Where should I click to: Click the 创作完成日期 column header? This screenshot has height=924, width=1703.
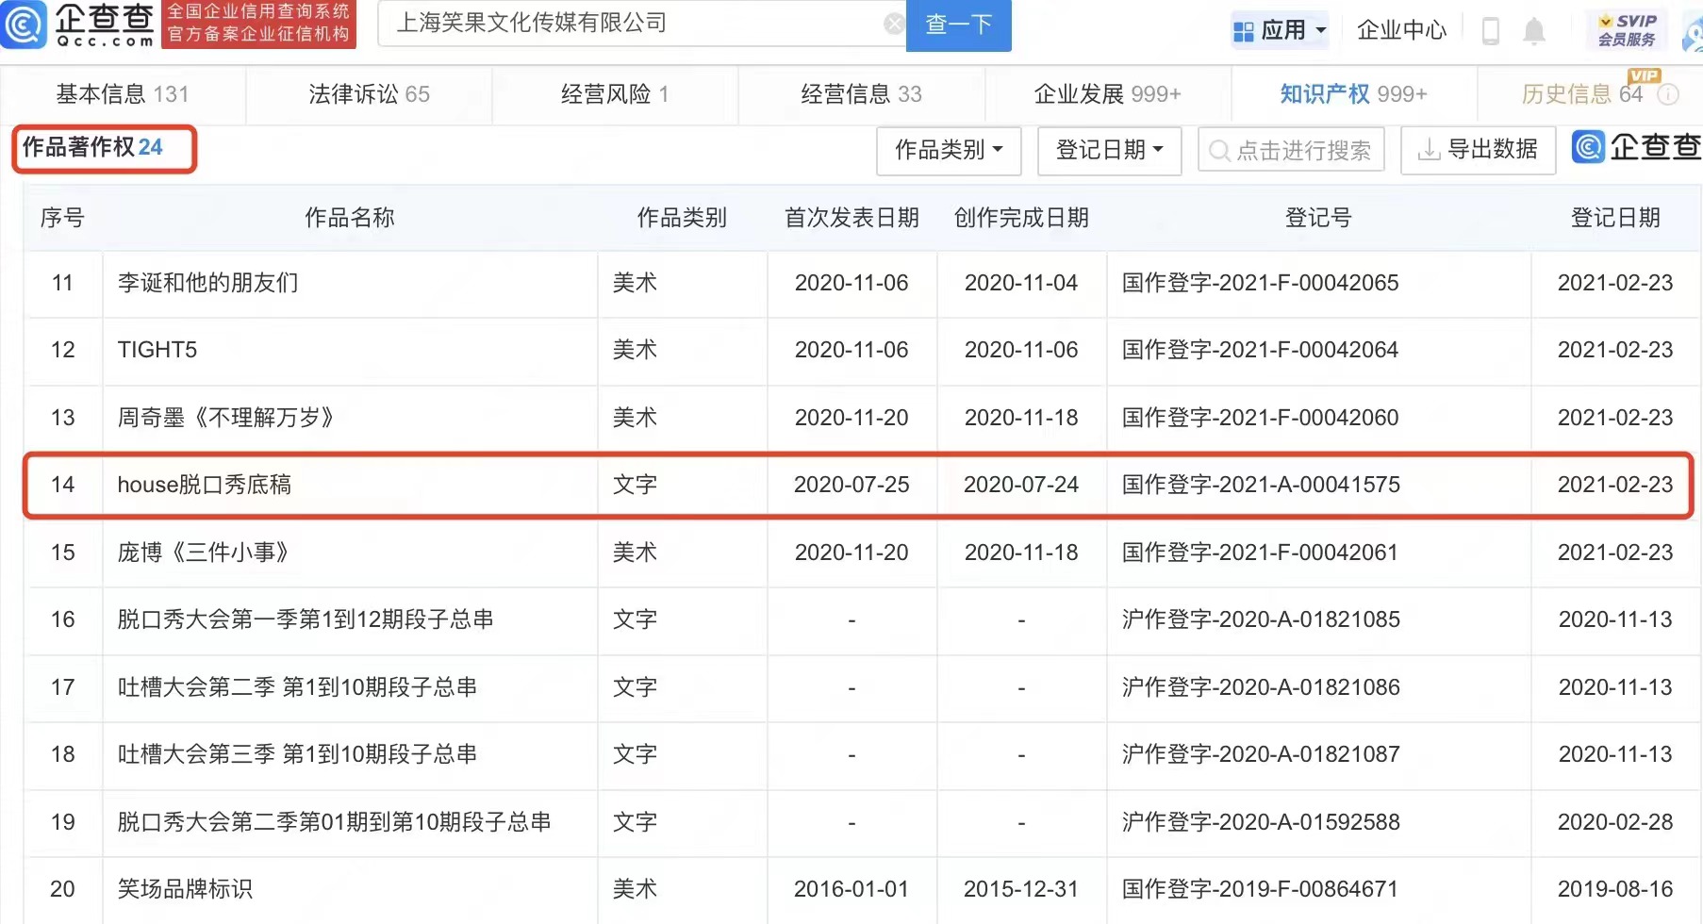click(1021, 218)
